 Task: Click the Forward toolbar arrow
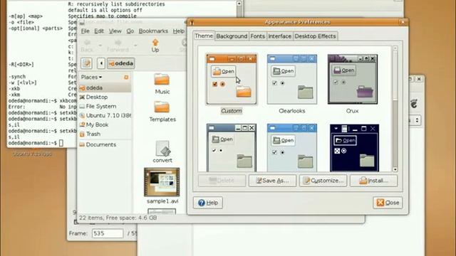118,46
